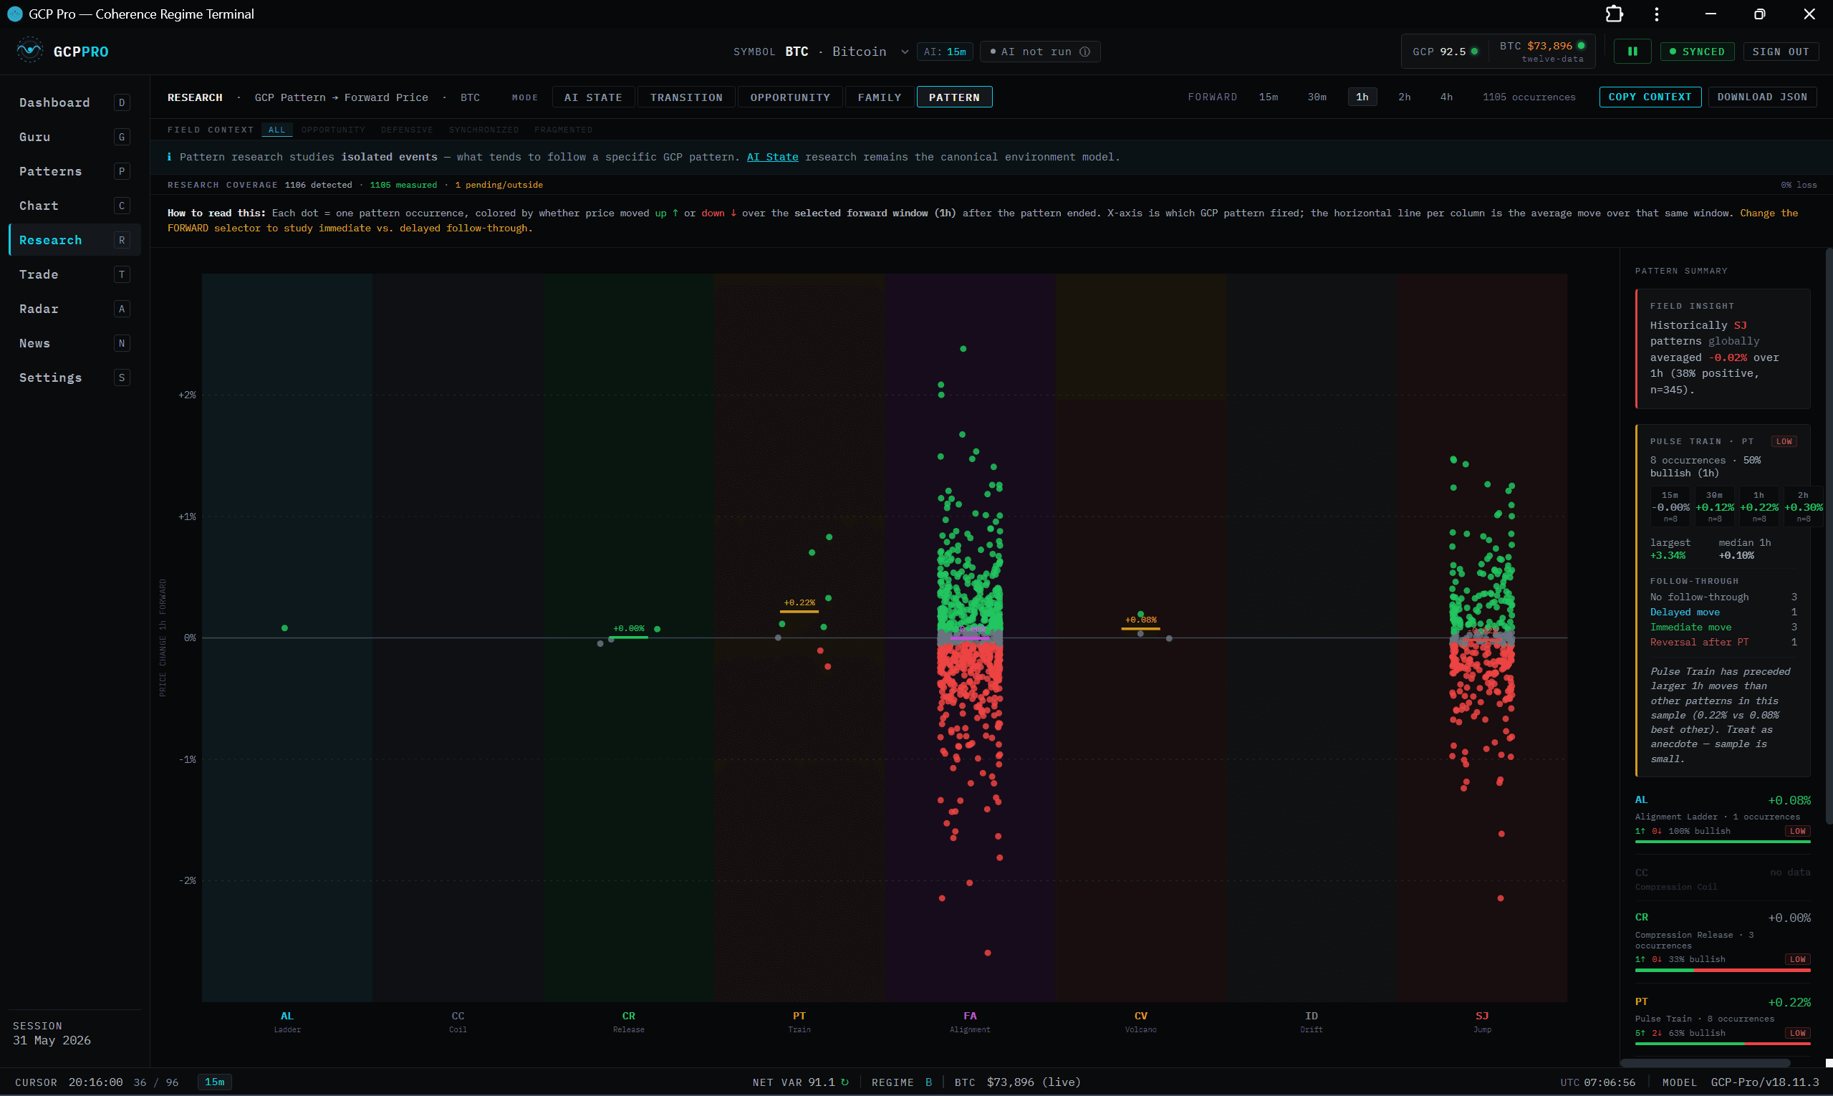Set the forward window to 30m

pyautogui.click(x=1316, y=97)
